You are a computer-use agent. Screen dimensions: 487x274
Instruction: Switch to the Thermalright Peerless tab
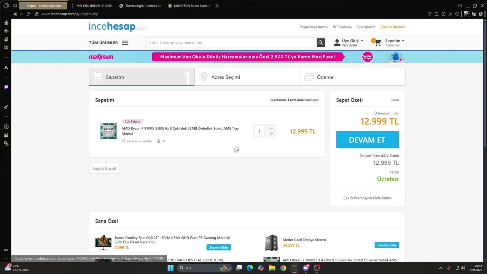pyautogui.click(x=140, y=6)
